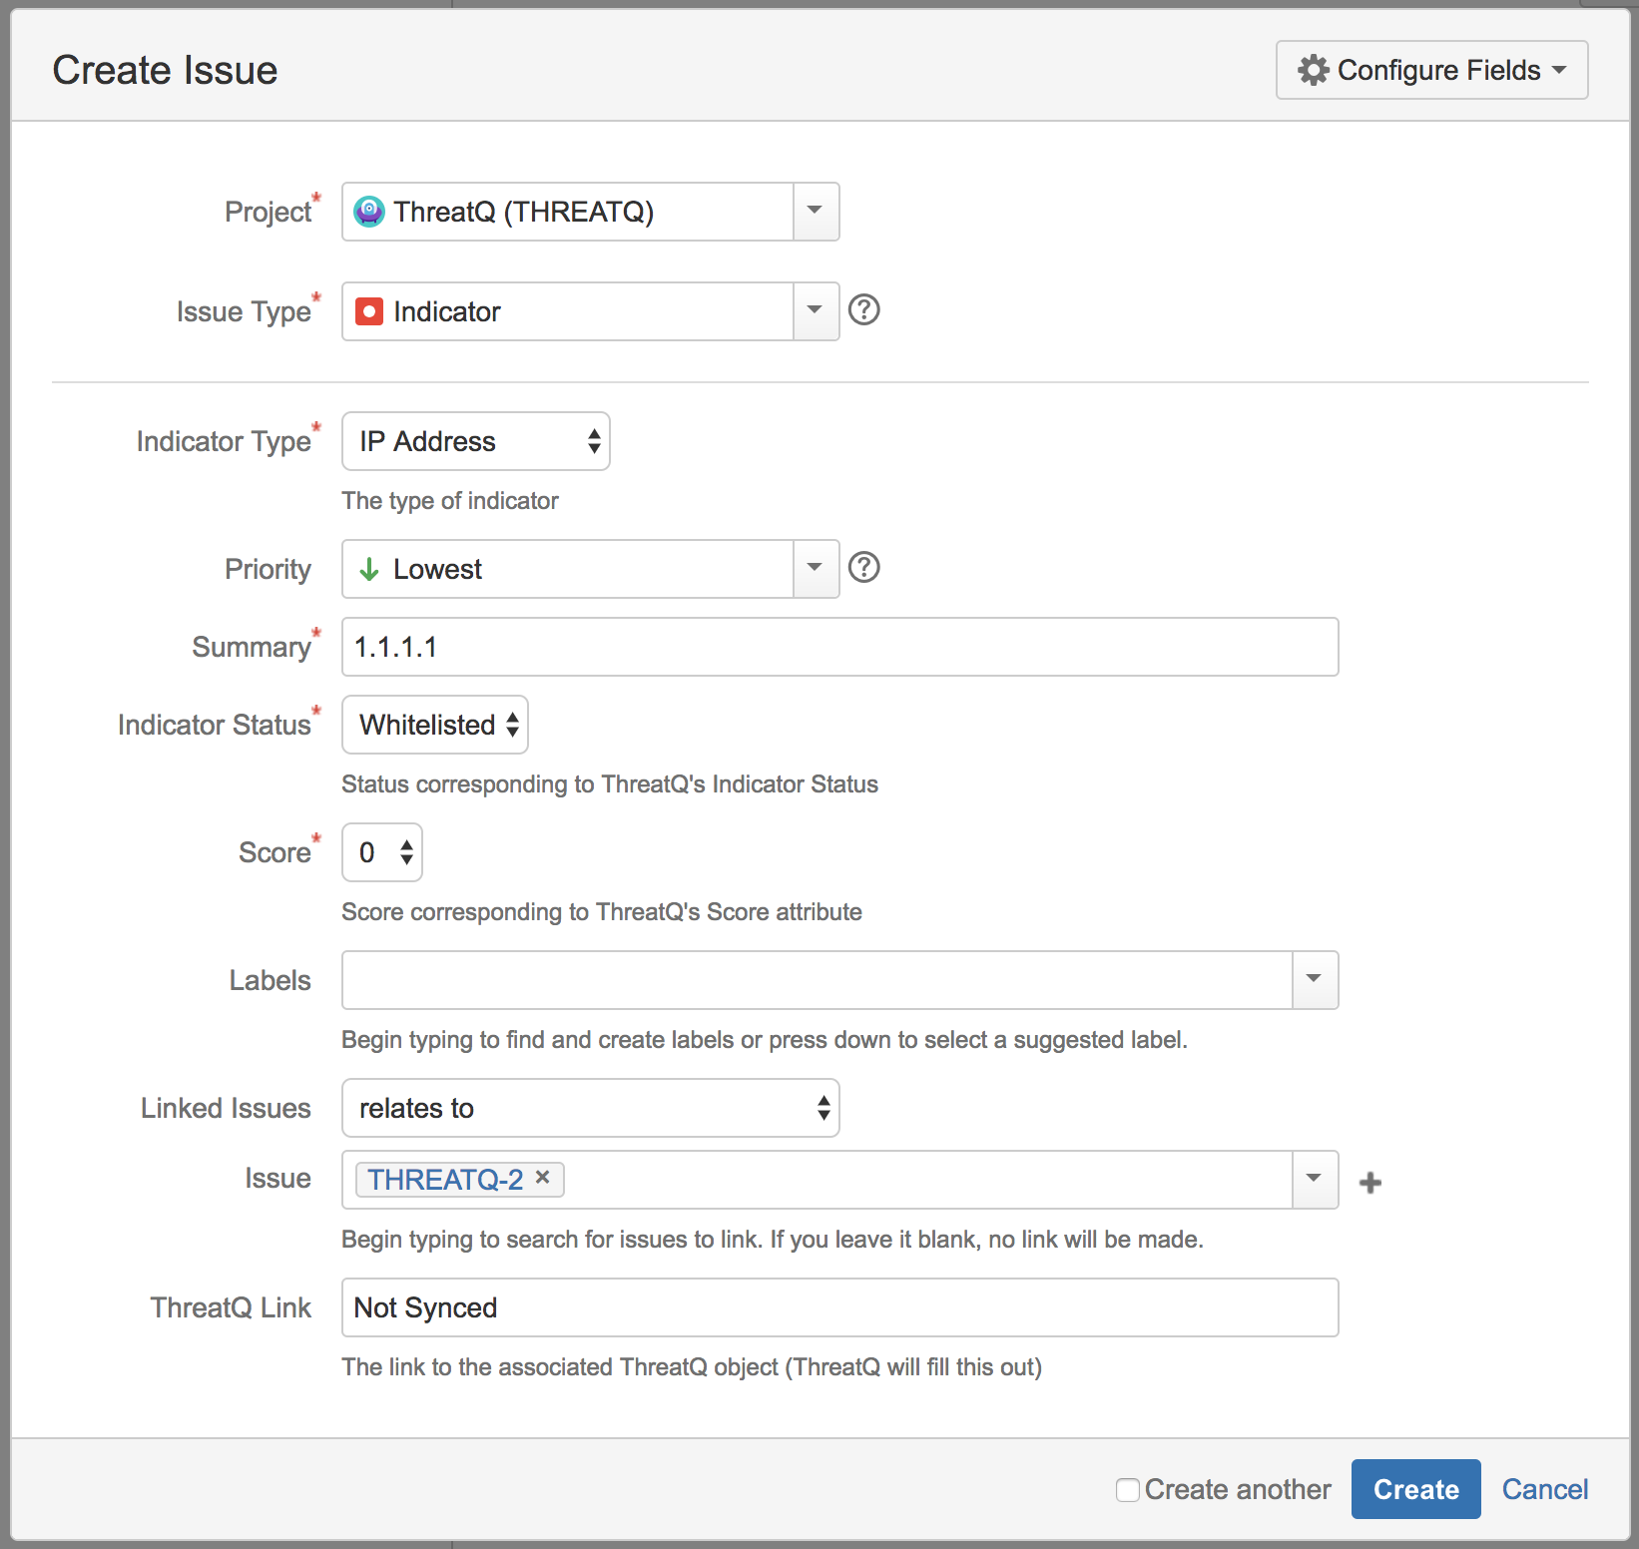Click the ThreatQ project avatar icon
The height and width of the screenshot is (1549, 1639).
[369, 212]
